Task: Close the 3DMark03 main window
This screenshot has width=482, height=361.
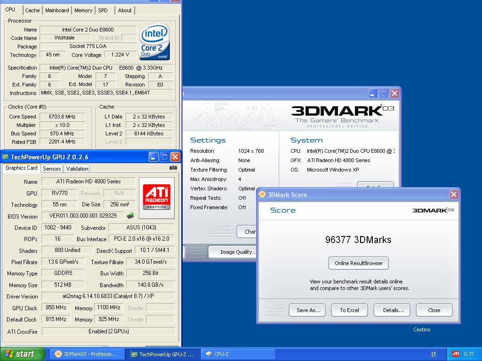Action: pyautogui.click(x=395, y=94)
